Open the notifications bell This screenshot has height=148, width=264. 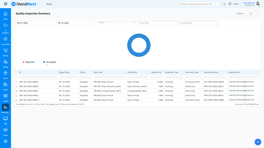pos(224,4)
